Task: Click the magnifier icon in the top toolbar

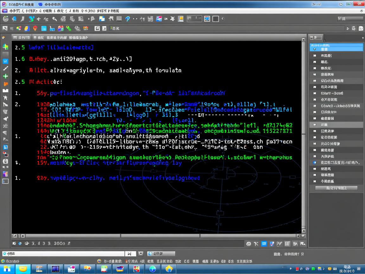Action: (55, 19)
